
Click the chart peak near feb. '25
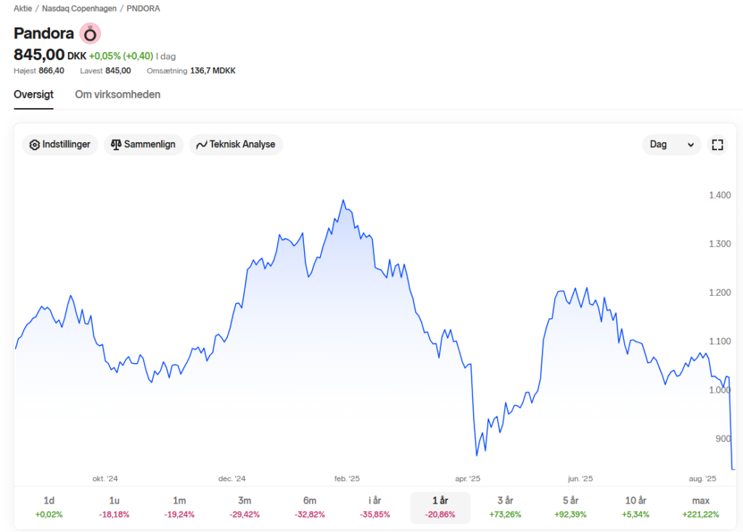click(343, 200)
